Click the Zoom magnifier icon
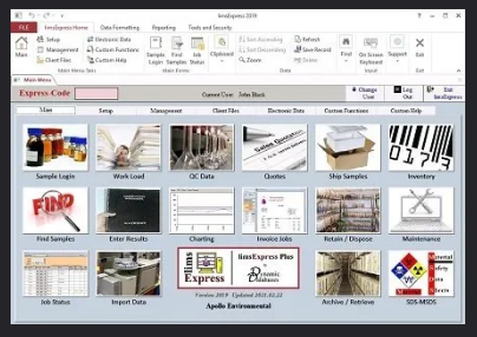Image resolution: width=477 pixels, height=337 pixels. click(242, 60)
